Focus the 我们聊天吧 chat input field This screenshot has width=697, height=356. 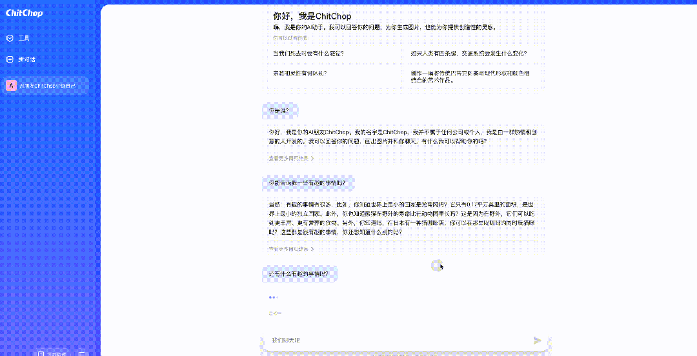(x=394, y=340)
